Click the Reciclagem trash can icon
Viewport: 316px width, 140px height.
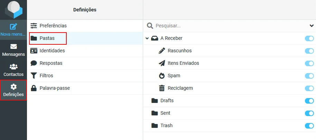162,88
